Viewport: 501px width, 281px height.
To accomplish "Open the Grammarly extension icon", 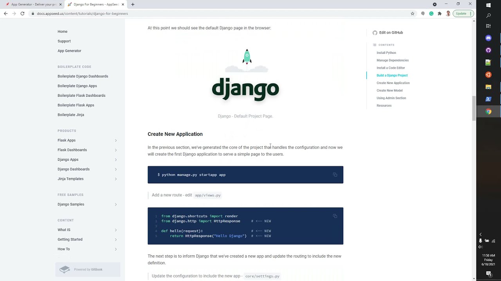I will (x=431, y=13).
